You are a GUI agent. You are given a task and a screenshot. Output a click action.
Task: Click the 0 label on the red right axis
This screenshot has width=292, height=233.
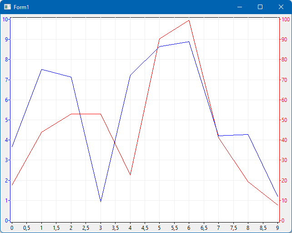[x=283, y=221]
